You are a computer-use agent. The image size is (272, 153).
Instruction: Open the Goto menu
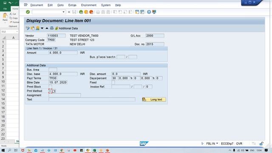coord(60,5)
